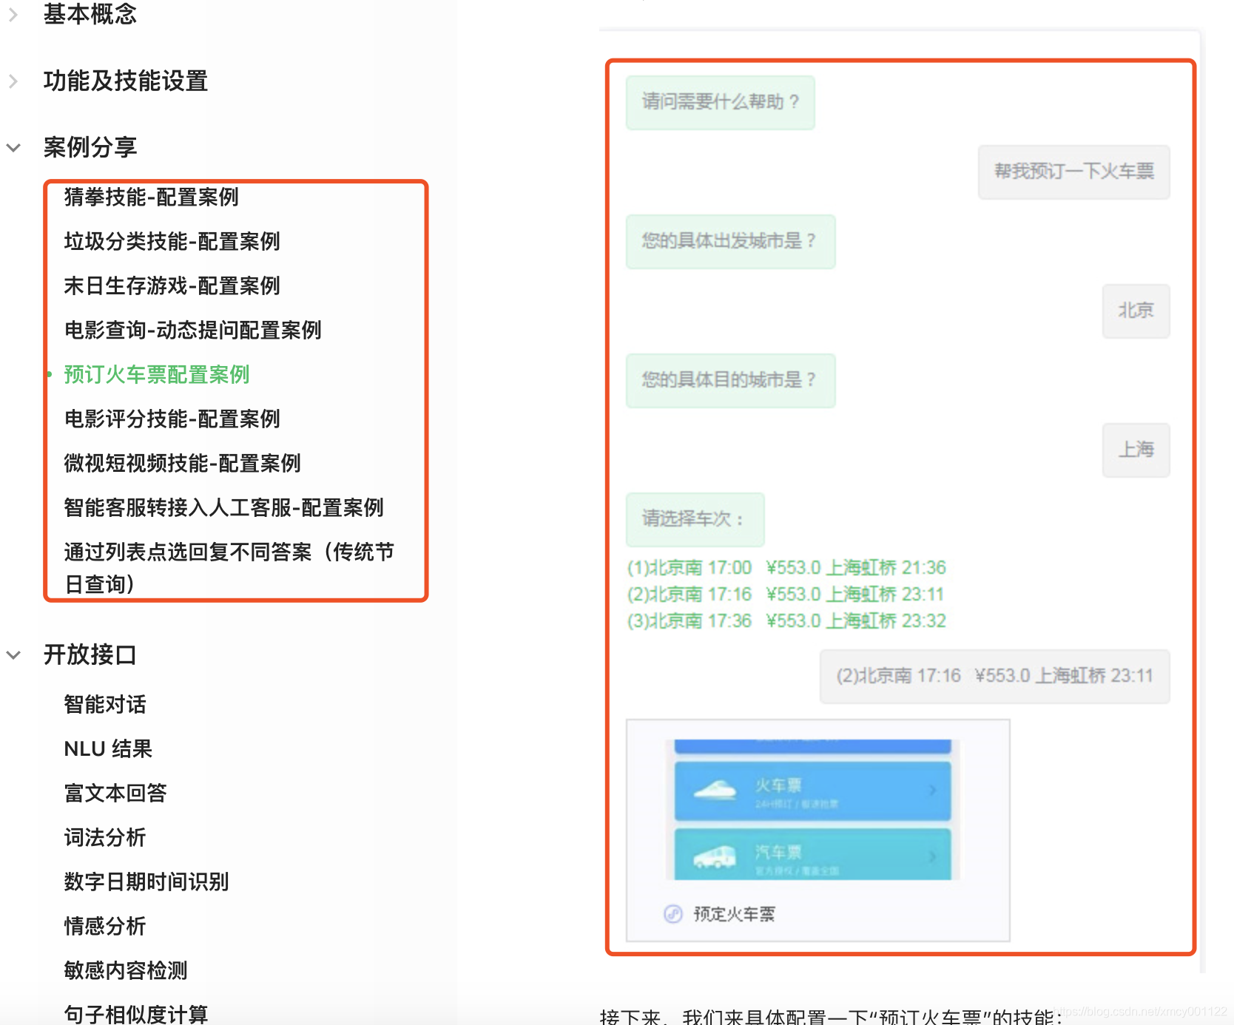Expand the 功能及技能设置 section chevron
This screenshot has width=1234, height=1025.
(13, 81)
